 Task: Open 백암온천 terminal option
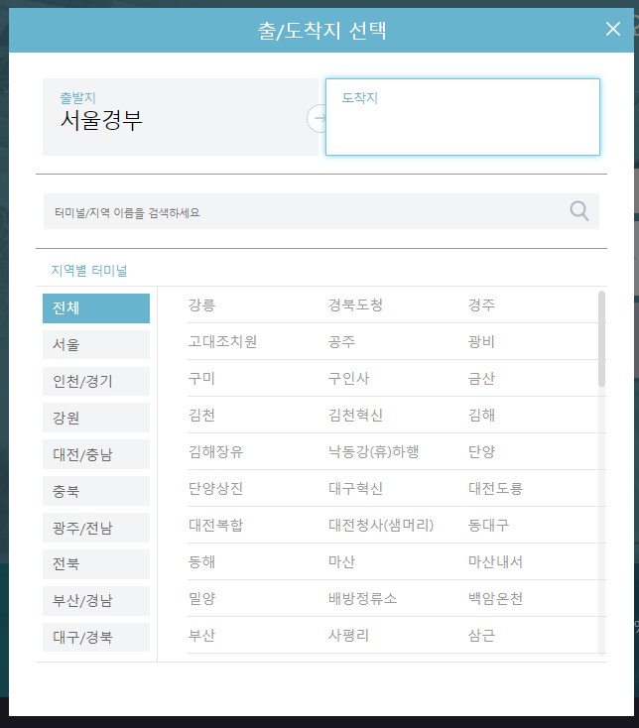495,598
